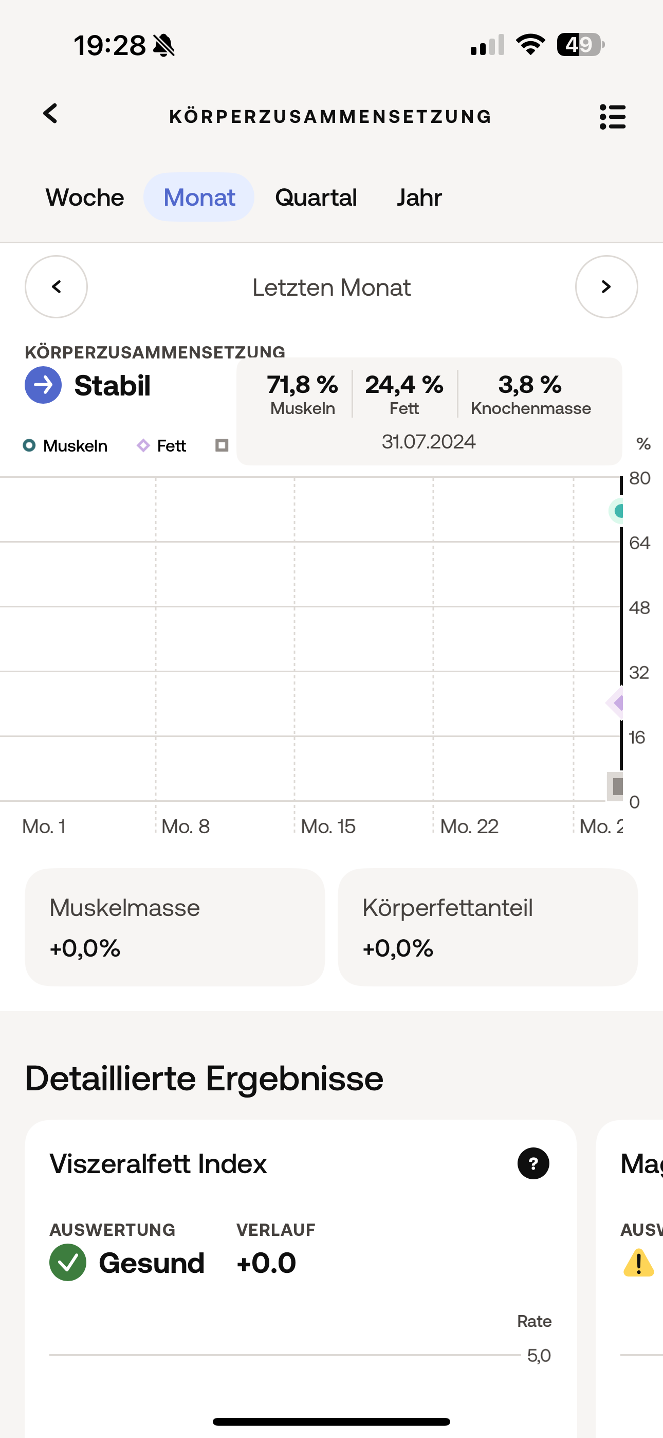663x1438 pixels.
Task: Tap the blue Stabil arrow icon
Action: tap(43, 385)
